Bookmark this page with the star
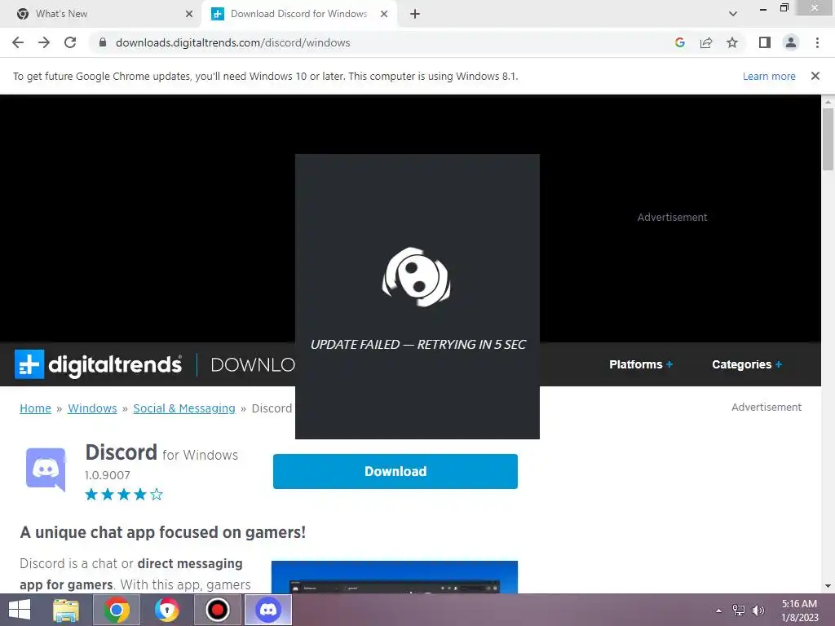The width and height of the screenshot is (835, 626). pos(732,42)
